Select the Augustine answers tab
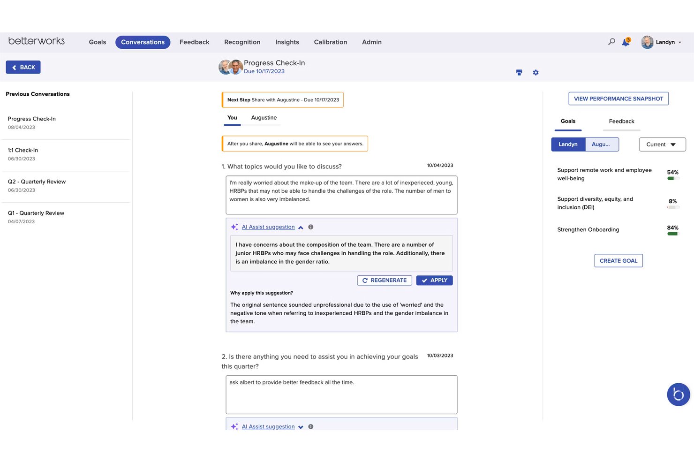 tap(264, 118)
